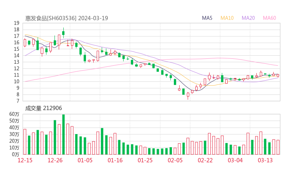Viewport: 284px width, 169px height.
Task: Click the 01-16 date axis label
Action: tap(115, 160)
